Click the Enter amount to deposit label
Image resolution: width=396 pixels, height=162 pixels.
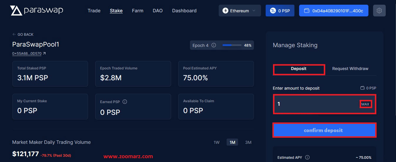[x=296, y=88]
